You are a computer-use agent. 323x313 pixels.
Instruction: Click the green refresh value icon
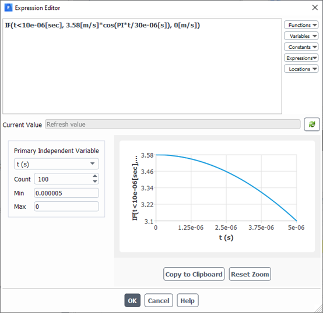coord(312,125)
